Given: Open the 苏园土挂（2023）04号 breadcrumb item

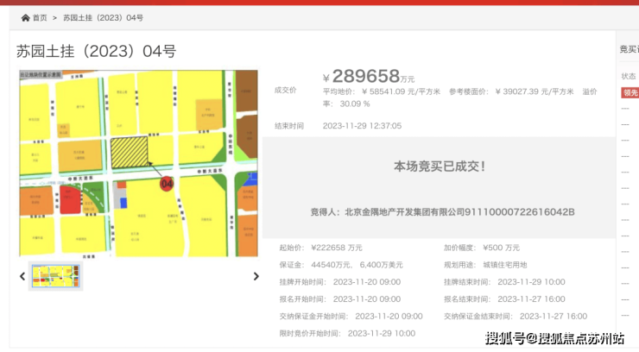Looking at the screenshot, I should [103, 17].
